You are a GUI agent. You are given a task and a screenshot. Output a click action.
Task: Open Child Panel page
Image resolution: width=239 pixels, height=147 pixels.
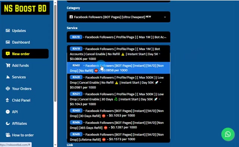(21, 100)
